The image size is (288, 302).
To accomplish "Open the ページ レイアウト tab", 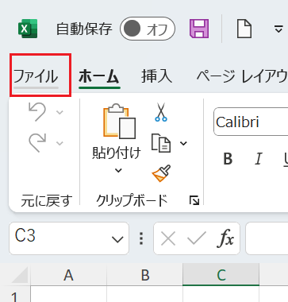I will tap(242, 76).
